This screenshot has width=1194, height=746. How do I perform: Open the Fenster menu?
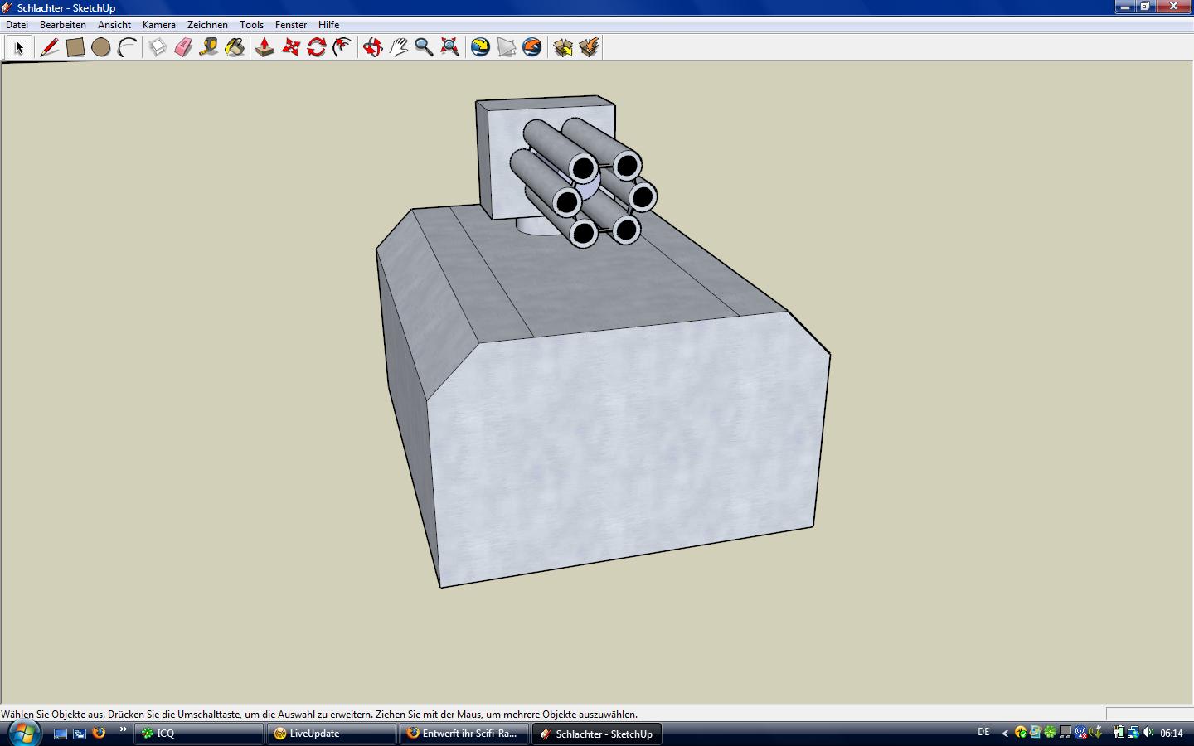click(x=290, y=25)
